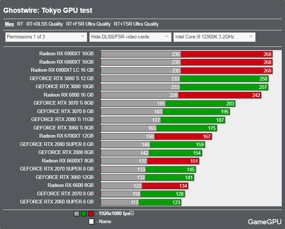Remove Radeon RX 6700XT 12GB with red X

point(96,136)
